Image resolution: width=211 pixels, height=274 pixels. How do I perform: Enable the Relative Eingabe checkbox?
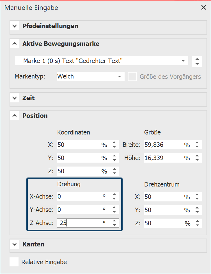(x=14, y=262)
